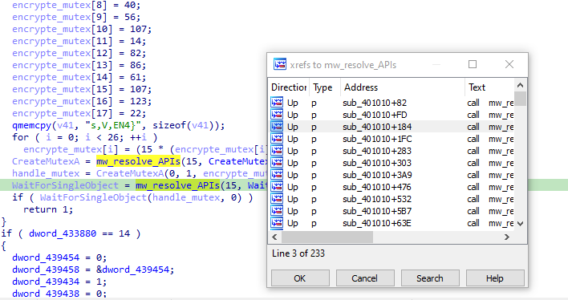The height and width of the screenshot is (300, 568).
Task: Click the horizontal scroll-left arrow in xrefs
Action: tap(274, 237)
